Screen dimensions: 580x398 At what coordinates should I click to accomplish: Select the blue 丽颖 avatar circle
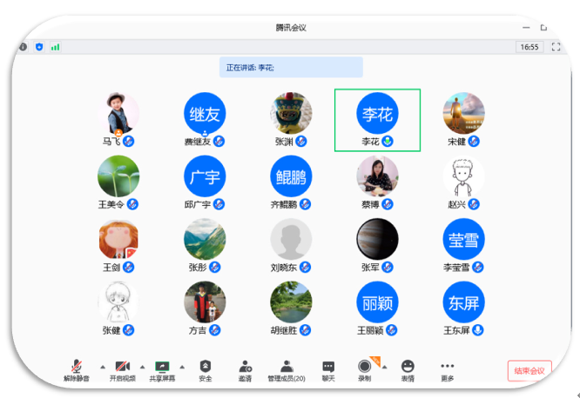point(377,302)
